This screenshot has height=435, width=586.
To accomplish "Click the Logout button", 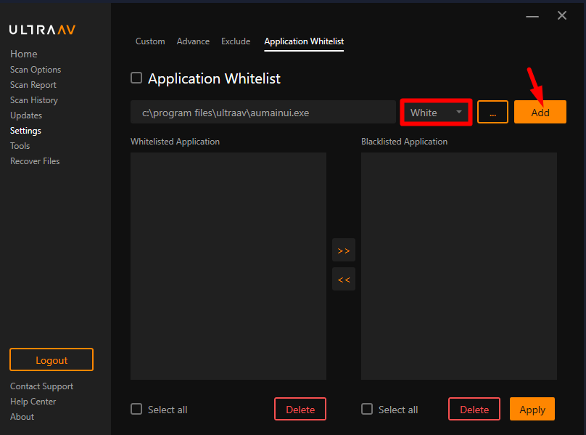I will [x=51, y=359].
